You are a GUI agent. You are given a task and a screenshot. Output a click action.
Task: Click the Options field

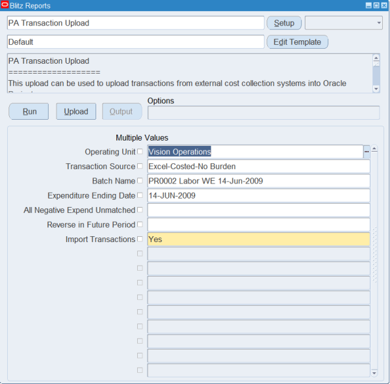coord(264,113)
